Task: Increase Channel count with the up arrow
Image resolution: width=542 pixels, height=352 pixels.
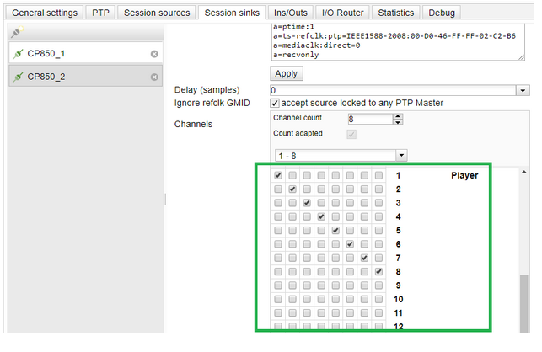Action: 398,116
